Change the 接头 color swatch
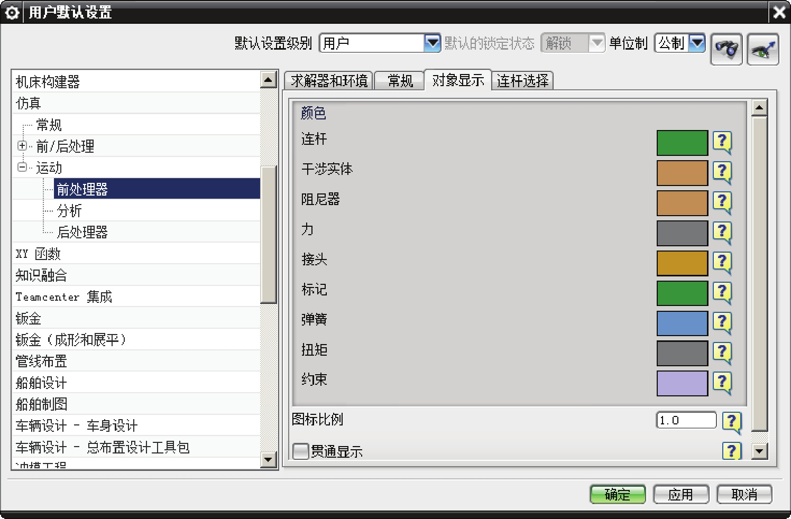This screenshot has height=519, width=791. click(x=682, y=263)
